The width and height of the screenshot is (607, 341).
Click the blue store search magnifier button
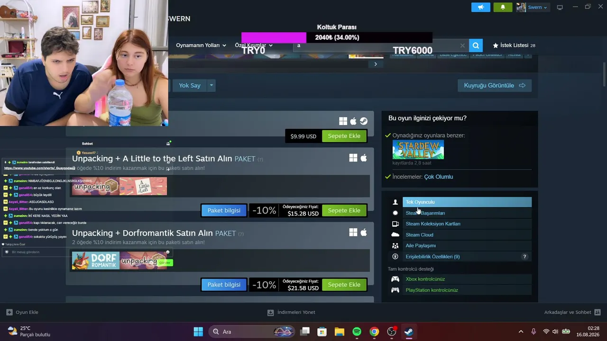476,45
